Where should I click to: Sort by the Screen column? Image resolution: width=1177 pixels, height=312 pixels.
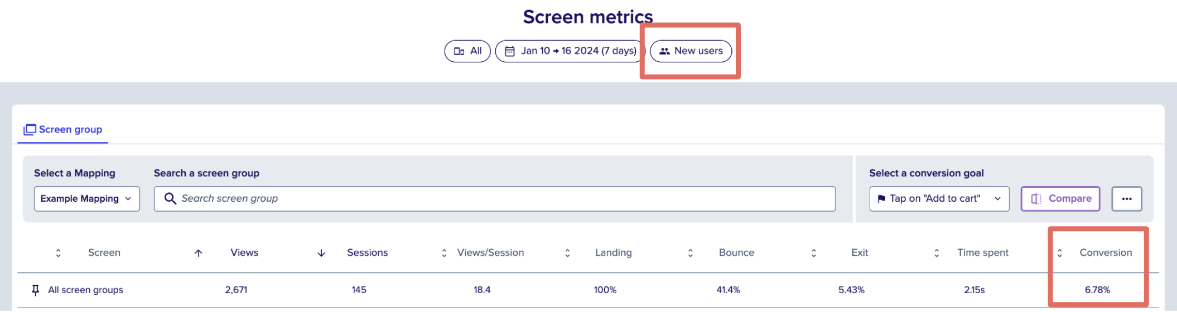(58, 253)
